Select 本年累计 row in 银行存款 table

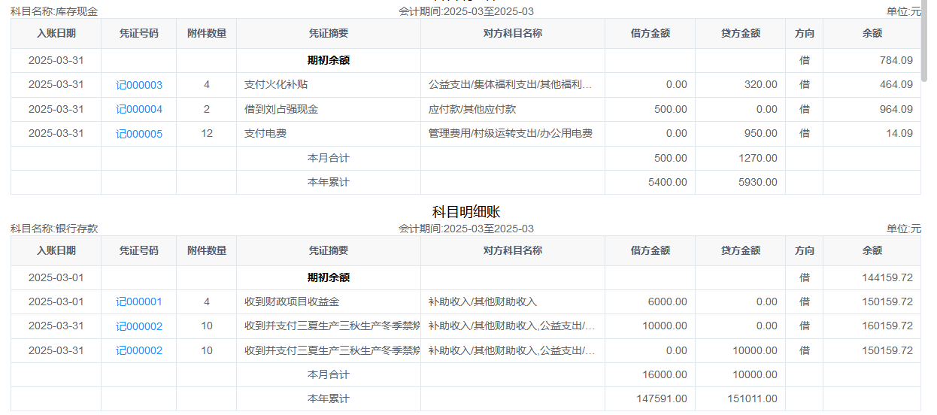328,399
